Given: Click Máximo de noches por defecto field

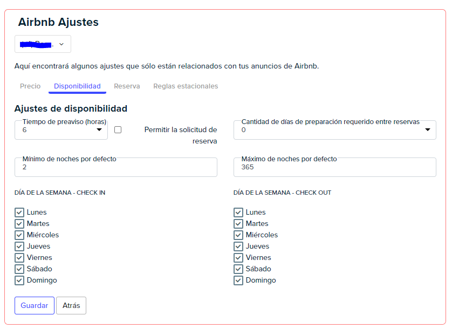Looking at the screenshot, I should coord(334,167).
